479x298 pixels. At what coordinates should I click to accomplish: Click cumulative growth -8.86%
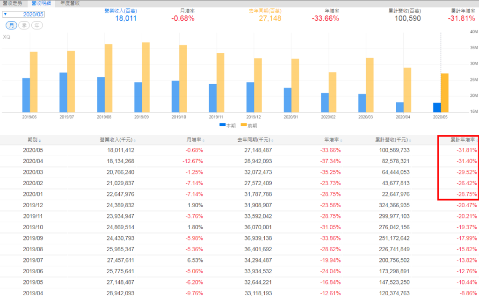[468, 293]
